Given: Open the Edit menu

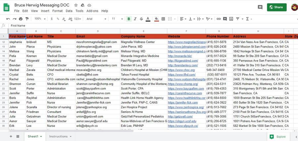Looking at the screenshot, I should (x=25, y=11).
